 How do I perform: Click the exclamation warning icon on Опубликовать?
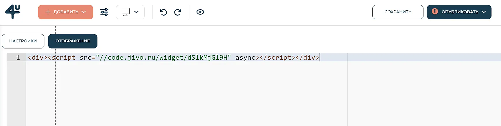tap(435, 12)
